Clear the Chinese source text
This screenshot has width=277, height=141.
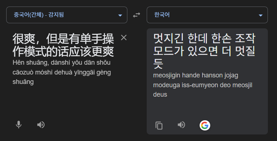124,38
